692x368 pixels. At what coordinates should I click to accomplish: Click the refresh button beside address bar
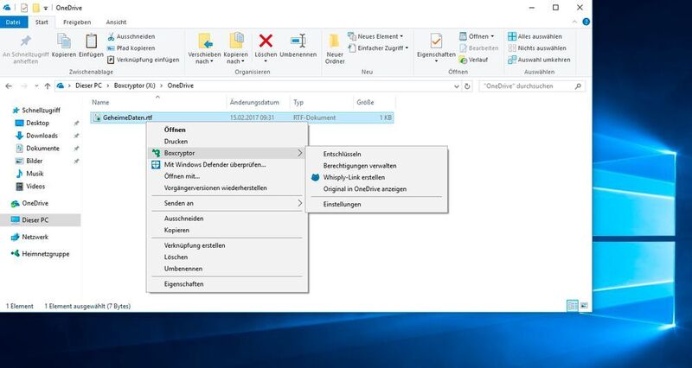click(467, 86)
